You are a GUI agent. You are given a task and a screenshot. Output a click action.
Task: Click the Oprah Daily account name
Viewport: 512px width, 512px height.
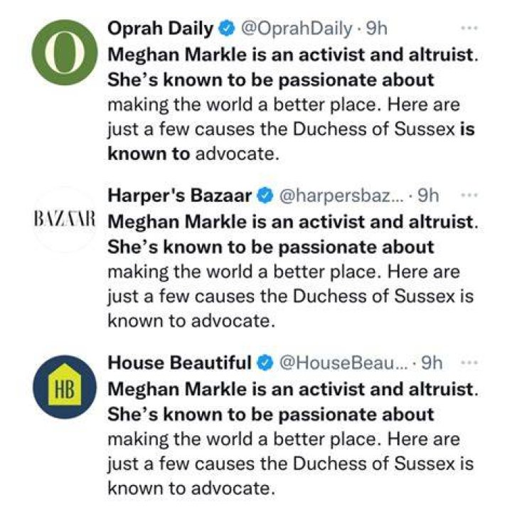point(160,29)
